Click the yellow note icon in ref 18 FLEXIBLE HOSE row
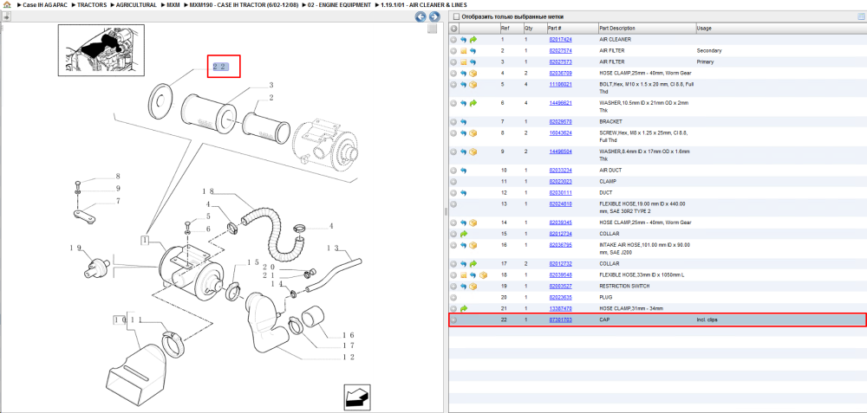 (463, 275)
